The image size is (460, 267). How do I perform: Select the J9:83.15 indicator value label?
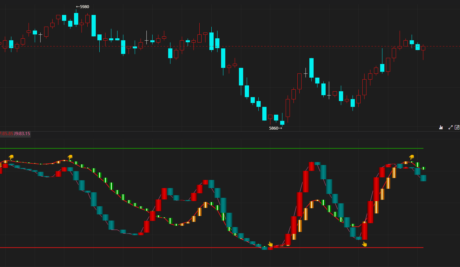[22, 133]
